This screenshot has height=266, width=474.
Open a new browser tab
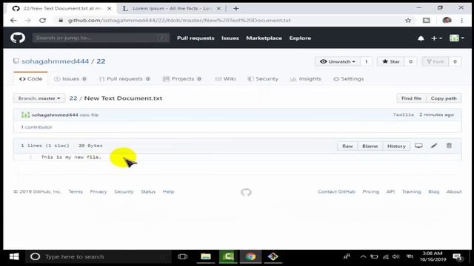point(236,8)
